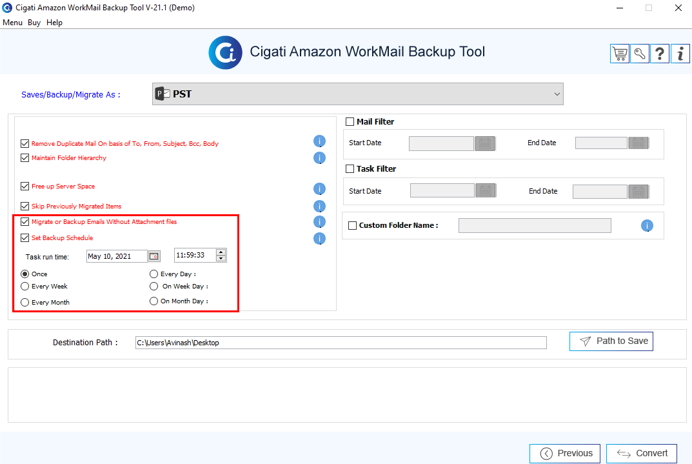The height and width of the screenshot is (464, 692).
Task: Disable Set Backup Schedule checkbox
Action: tap(25, 237)
